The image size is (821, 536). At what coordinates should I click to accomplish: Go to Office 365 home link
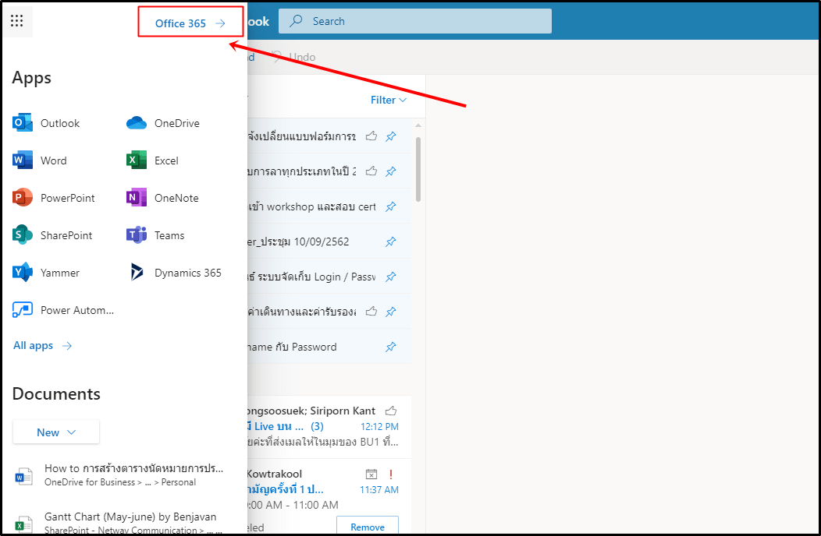click(190, 23)
